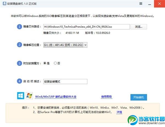The width and height of the screenshot is (165, 127).
Task: Minimize the 软媒硬盘装机 window
Action: 150,4
